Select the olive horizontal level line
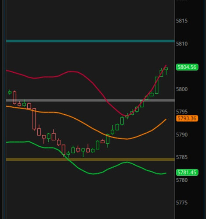 click(x=90, y=159)
